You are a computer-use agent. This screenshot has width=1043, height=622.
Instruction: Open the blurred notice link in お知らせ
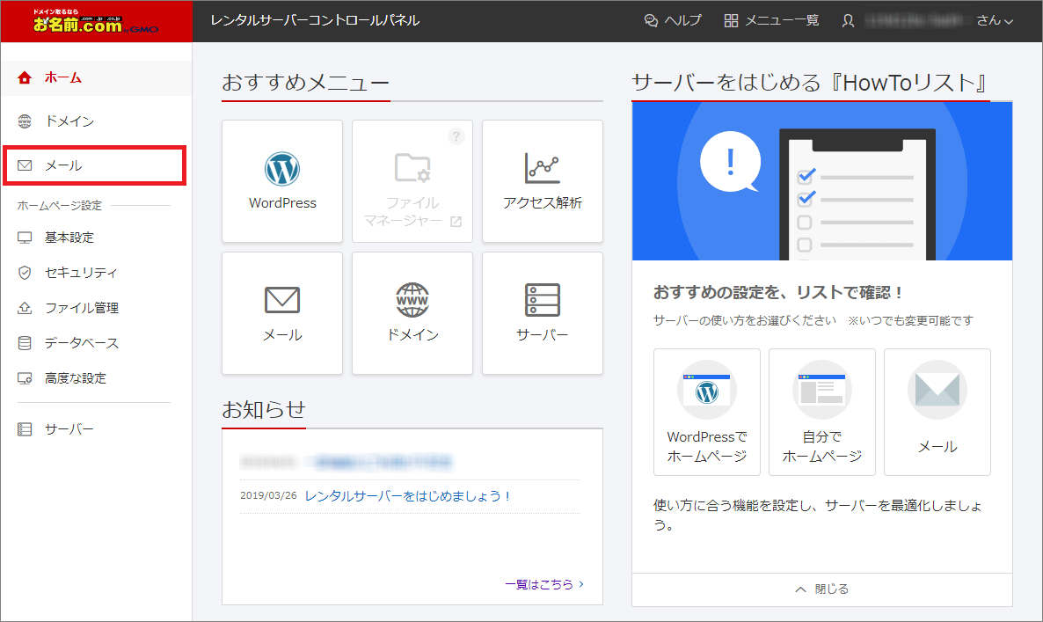point(379,462)
